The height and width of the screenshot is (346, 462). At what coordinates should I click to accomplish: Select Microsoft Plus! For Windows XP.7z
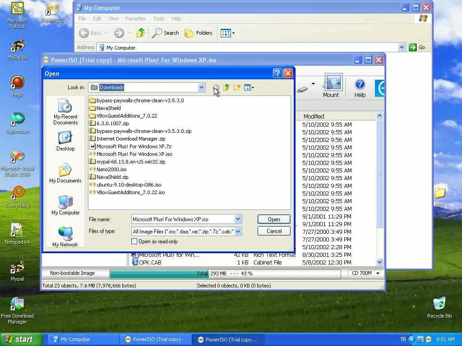tap(130, 146)
